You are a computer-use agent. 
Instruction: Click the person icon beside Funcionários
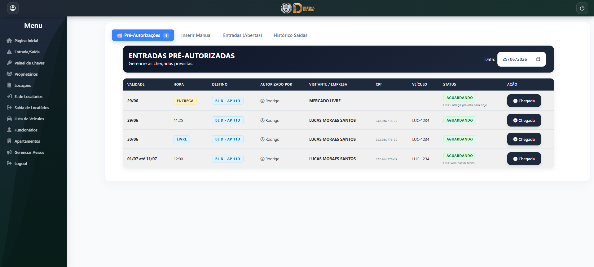9,130
